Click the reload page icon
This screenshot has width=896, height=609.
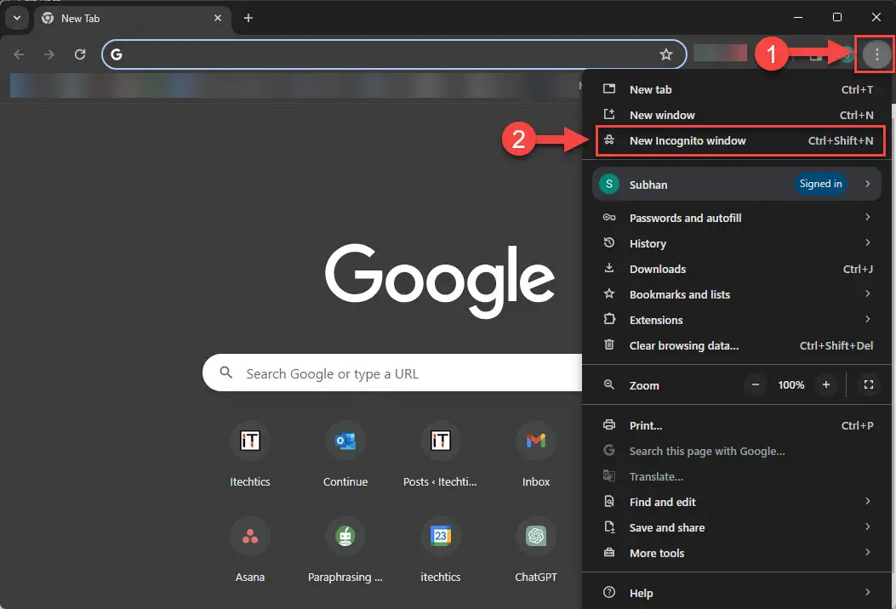pos(79,54)
